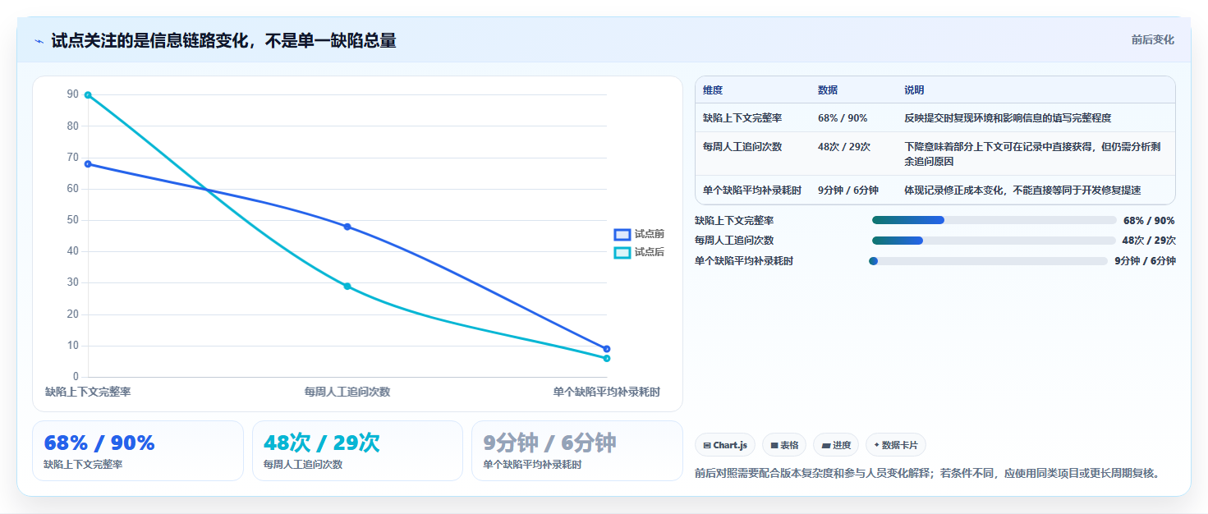Click the 说明 column header
The image size is (1208, 514).
click(x=915, y=90)
